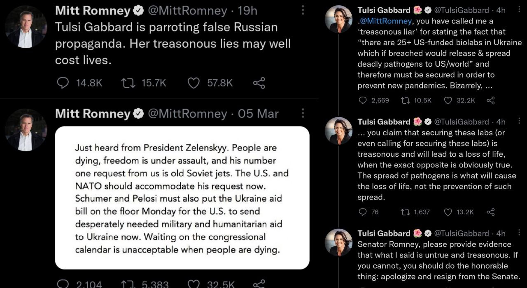Click the @TulsiGabbard handle on the last tweet
This screenshot has width=527, height=288.
[x=461, y=233]
